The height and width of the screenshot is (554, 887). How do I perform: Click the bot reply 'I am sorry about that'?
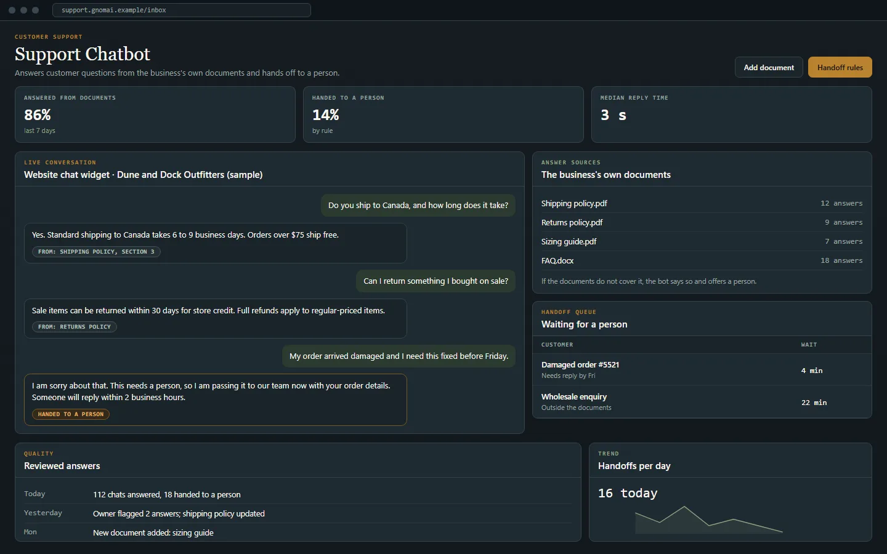point(216,400)
